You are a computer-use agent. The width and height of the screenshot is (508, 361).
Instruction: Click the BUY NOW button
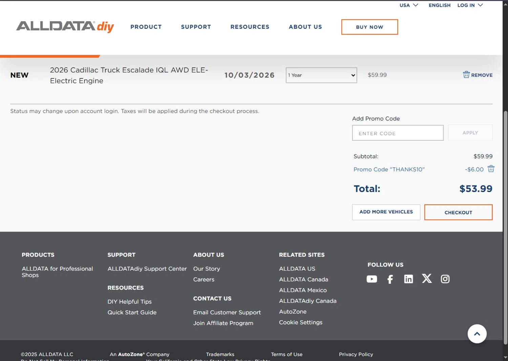tap(369, 27)
